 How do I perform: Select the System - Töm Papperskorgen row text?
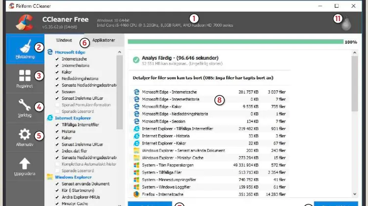168,165
